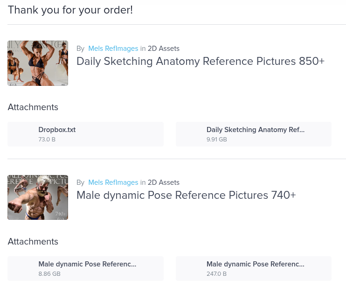This screenshot has height=287, width=346.
Task: Open the Male dynamic Pose product thumbnail
Action: pos(38,197)
